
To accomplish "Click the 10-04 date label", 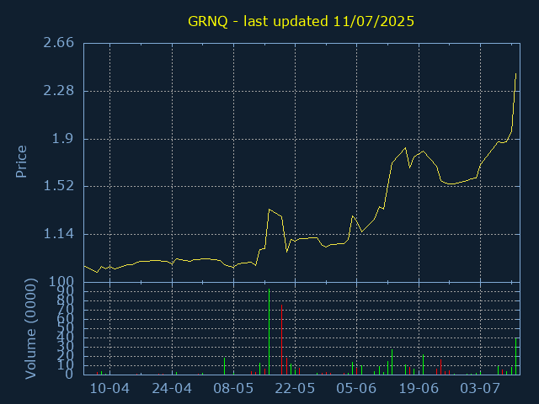I will click(109, 389).
